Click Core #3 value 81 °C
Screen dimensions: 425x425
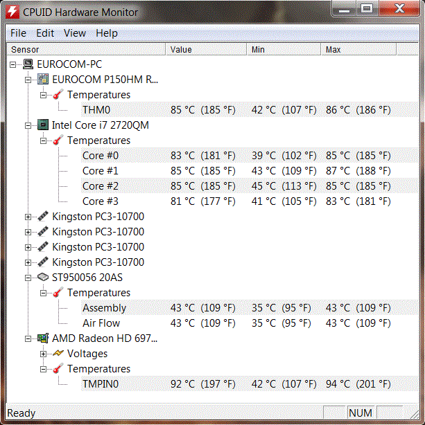click(x=203, y=201)
